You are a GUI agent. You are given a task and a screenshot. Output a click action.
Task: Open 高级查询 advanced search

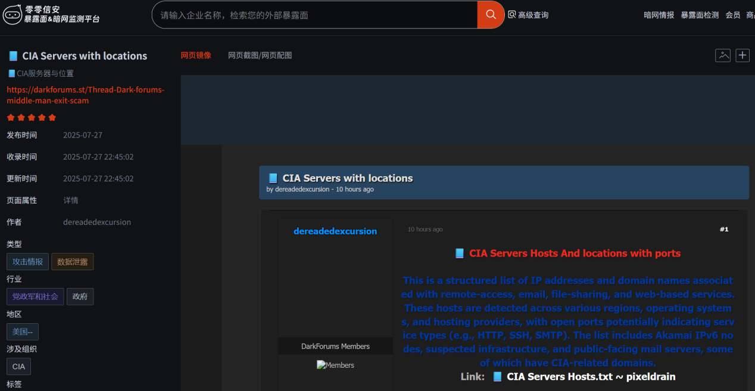tap(528, 15)
